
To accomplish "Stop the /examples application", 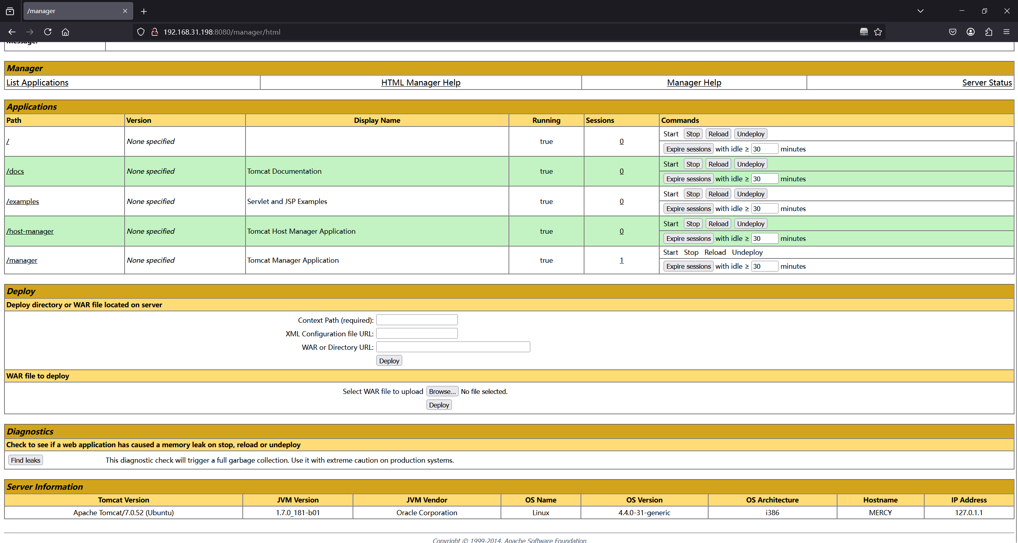I will click(693, 194).
